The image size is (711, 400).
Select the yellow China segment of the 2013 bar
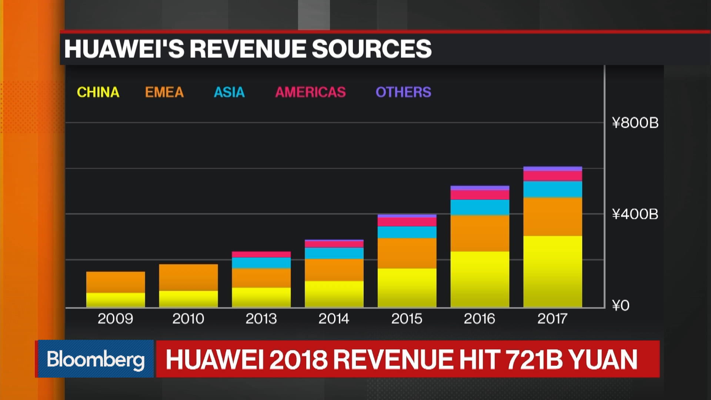pyautogui.click(x=261, y=297)
